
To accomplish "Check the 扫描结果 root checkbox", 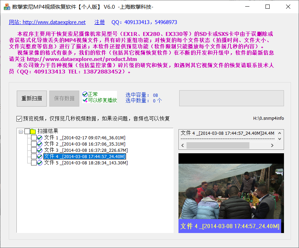I will (27, 131).
